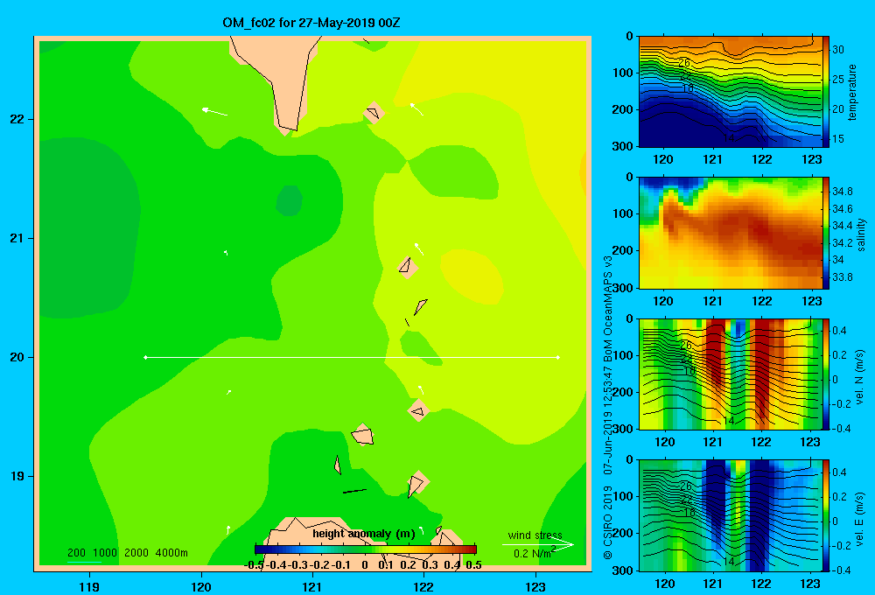Click tick value 34.8 on salinity colorbar
This screenshot has width=875, height=595.
coord(842,192)
